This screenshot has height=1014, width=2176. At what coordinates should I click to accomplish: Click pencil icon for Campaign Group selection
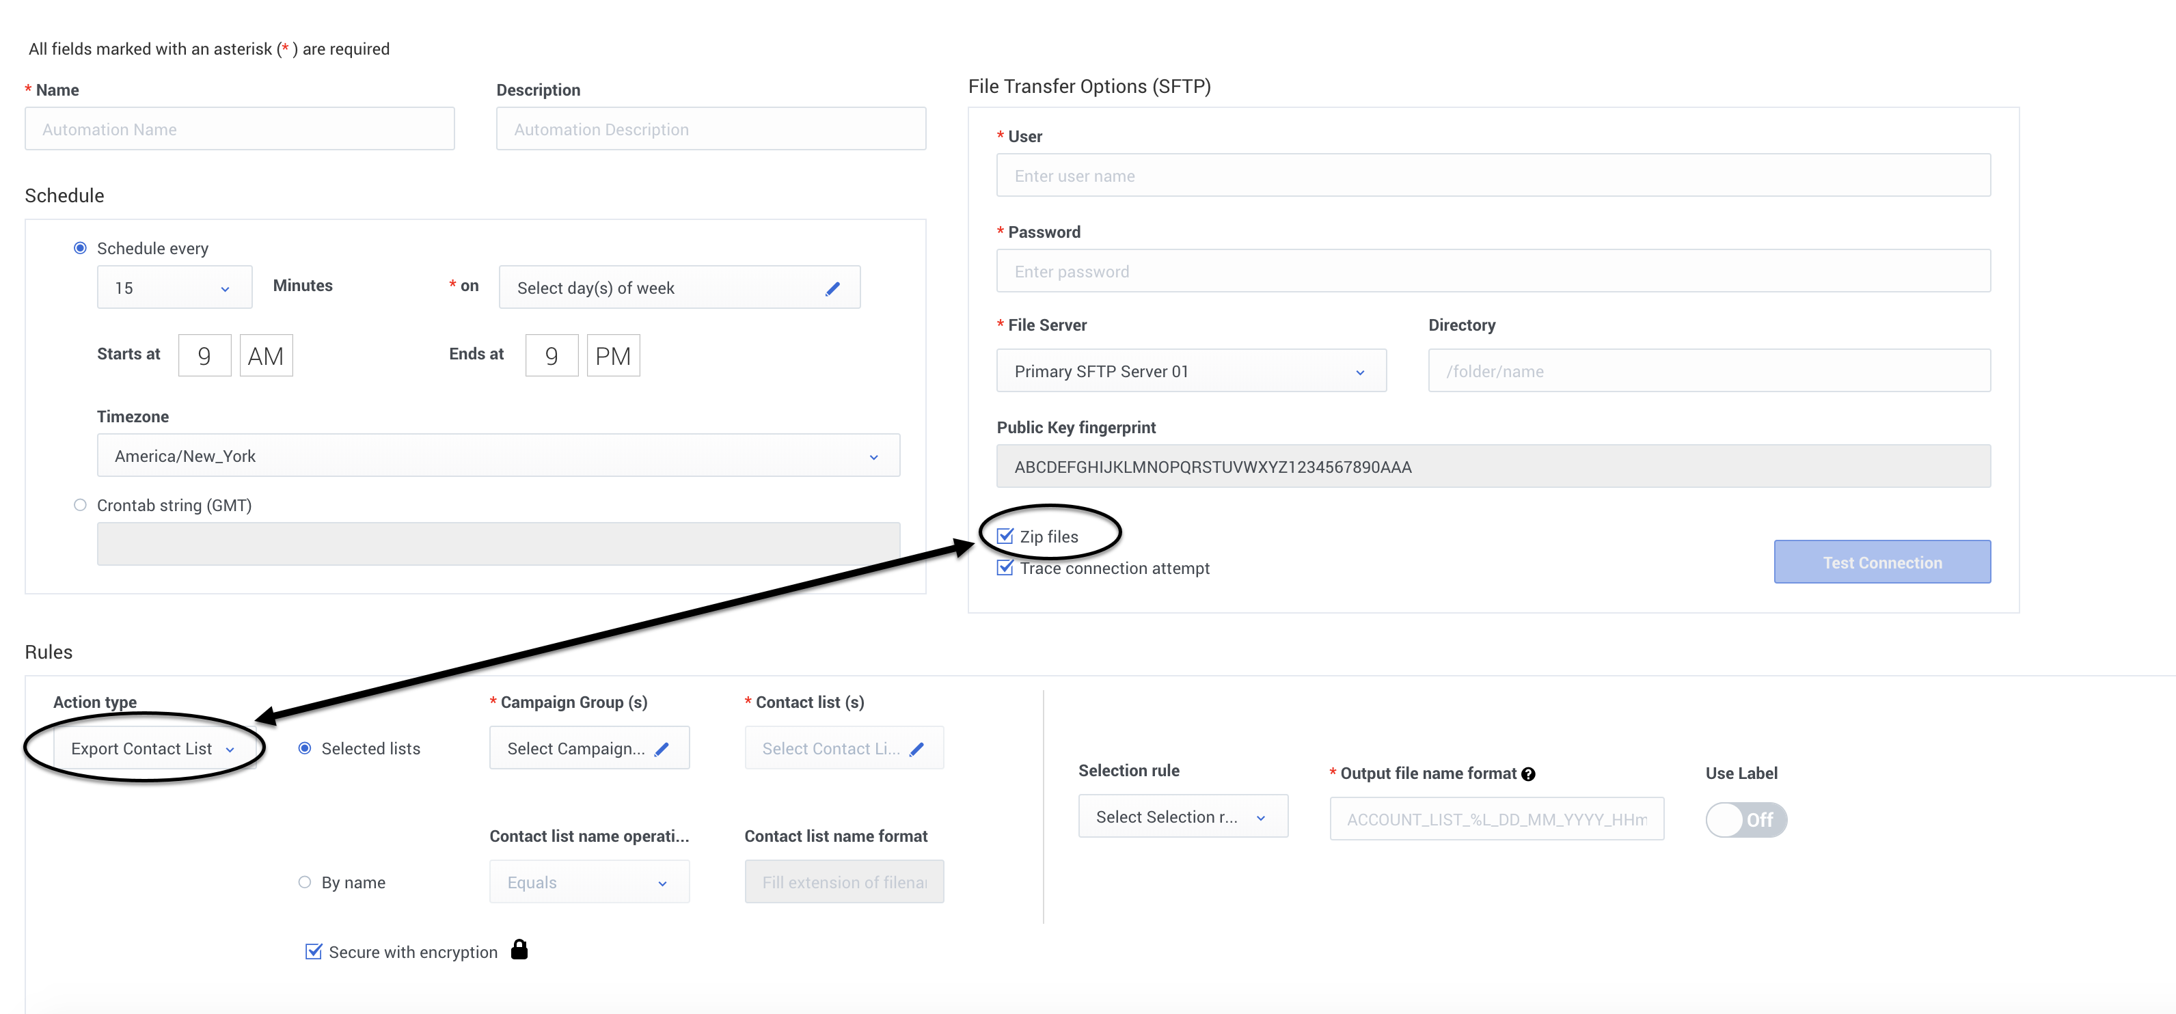point(662,749)
